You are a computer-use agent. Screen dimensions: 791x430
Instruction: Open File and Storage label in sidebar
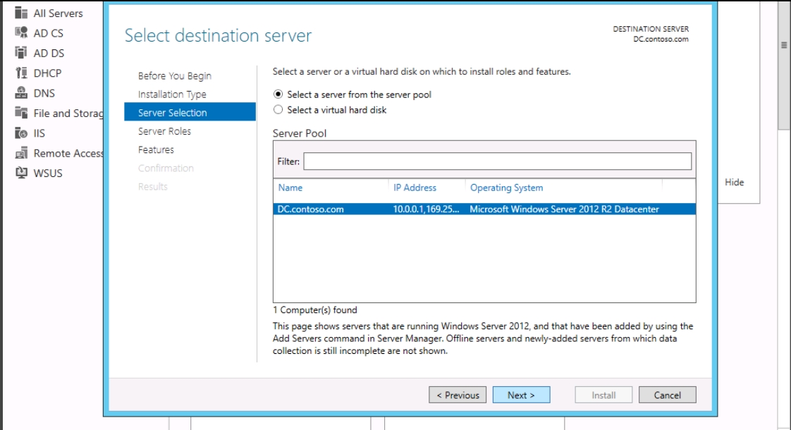[68, 113]
